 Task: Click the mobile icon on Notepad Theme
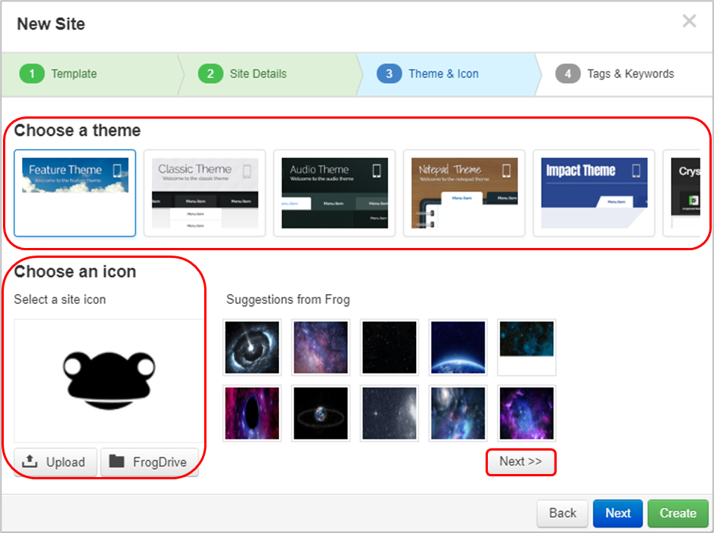tap(506, 171)
